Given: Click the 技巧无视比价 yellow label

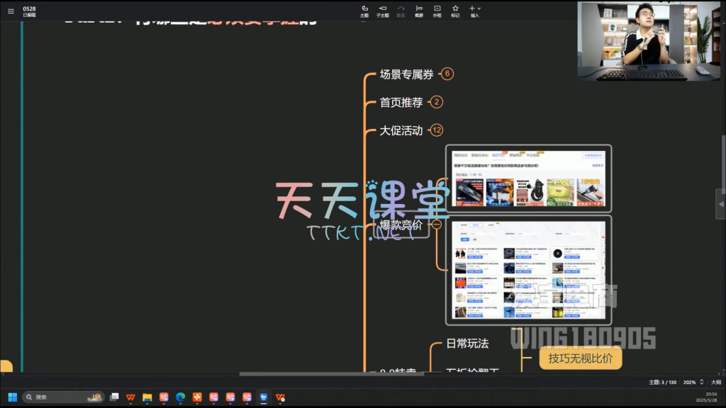Looking at the screenshot, I should (580, 359).
